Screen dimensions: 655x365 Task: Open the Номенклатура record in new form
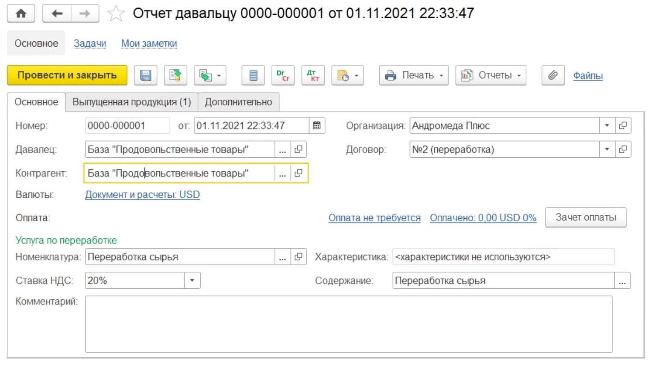[x=298, y=257]
